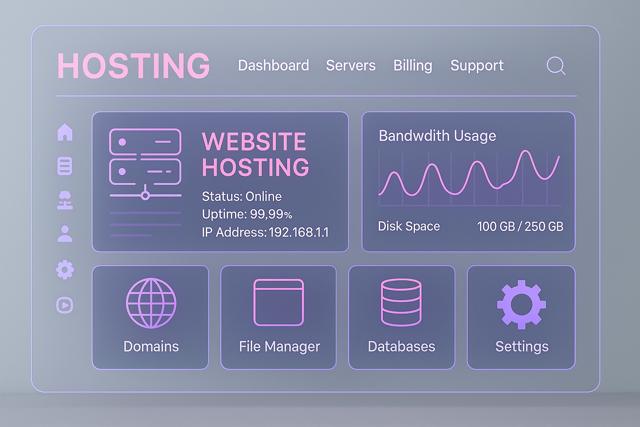Image resolution: width=640 pixels, height=427 pixels.
Task: Click the Domains globe icon
Action: [x=151, y=303]
